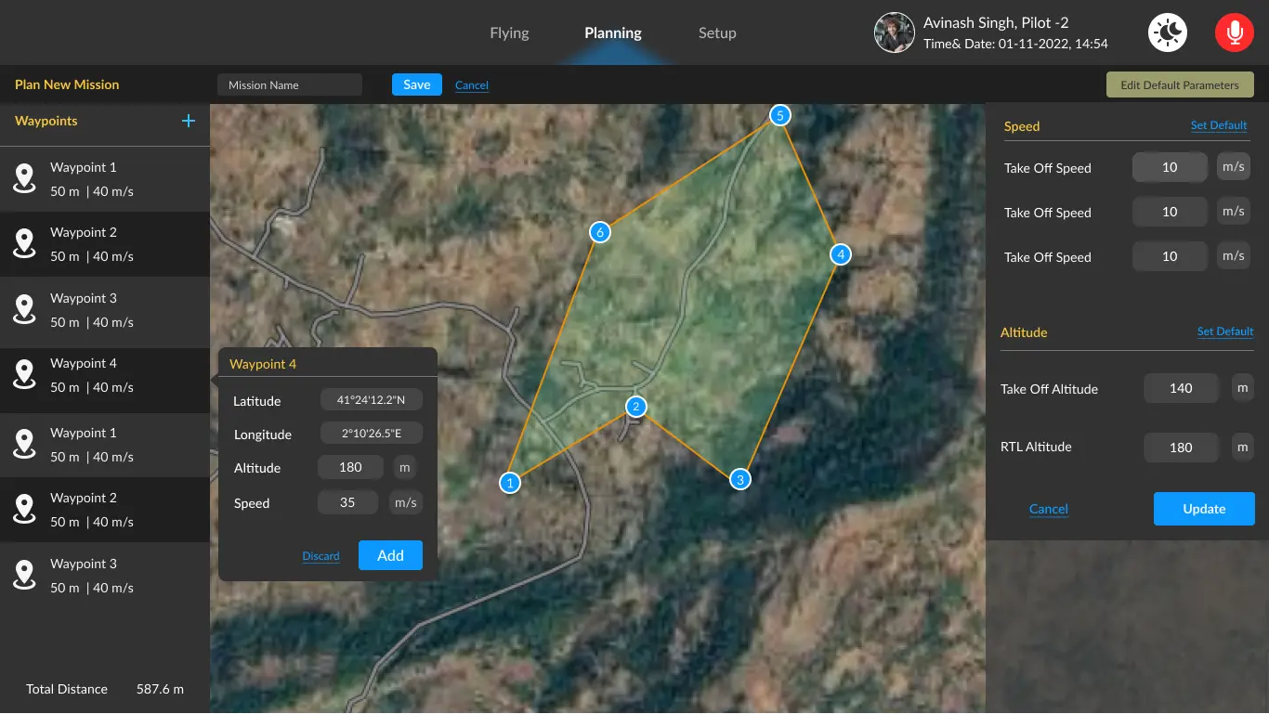Click the Time & Date 01-11-2022, 14:54

(1015, 44)
